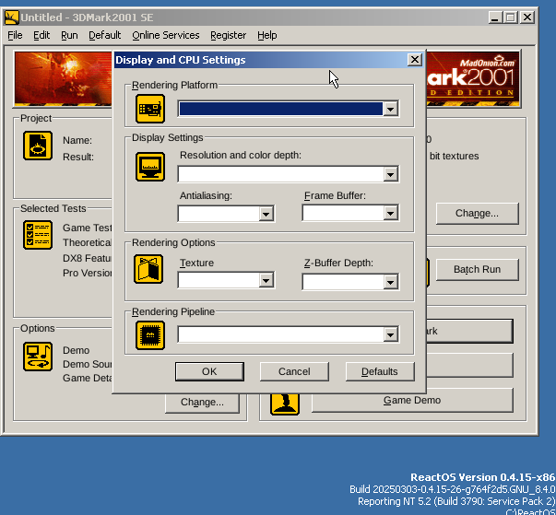Expand the Frame Buffer dropdown
The height and width of the screenshot is (515, 556).
click(390, 213)
